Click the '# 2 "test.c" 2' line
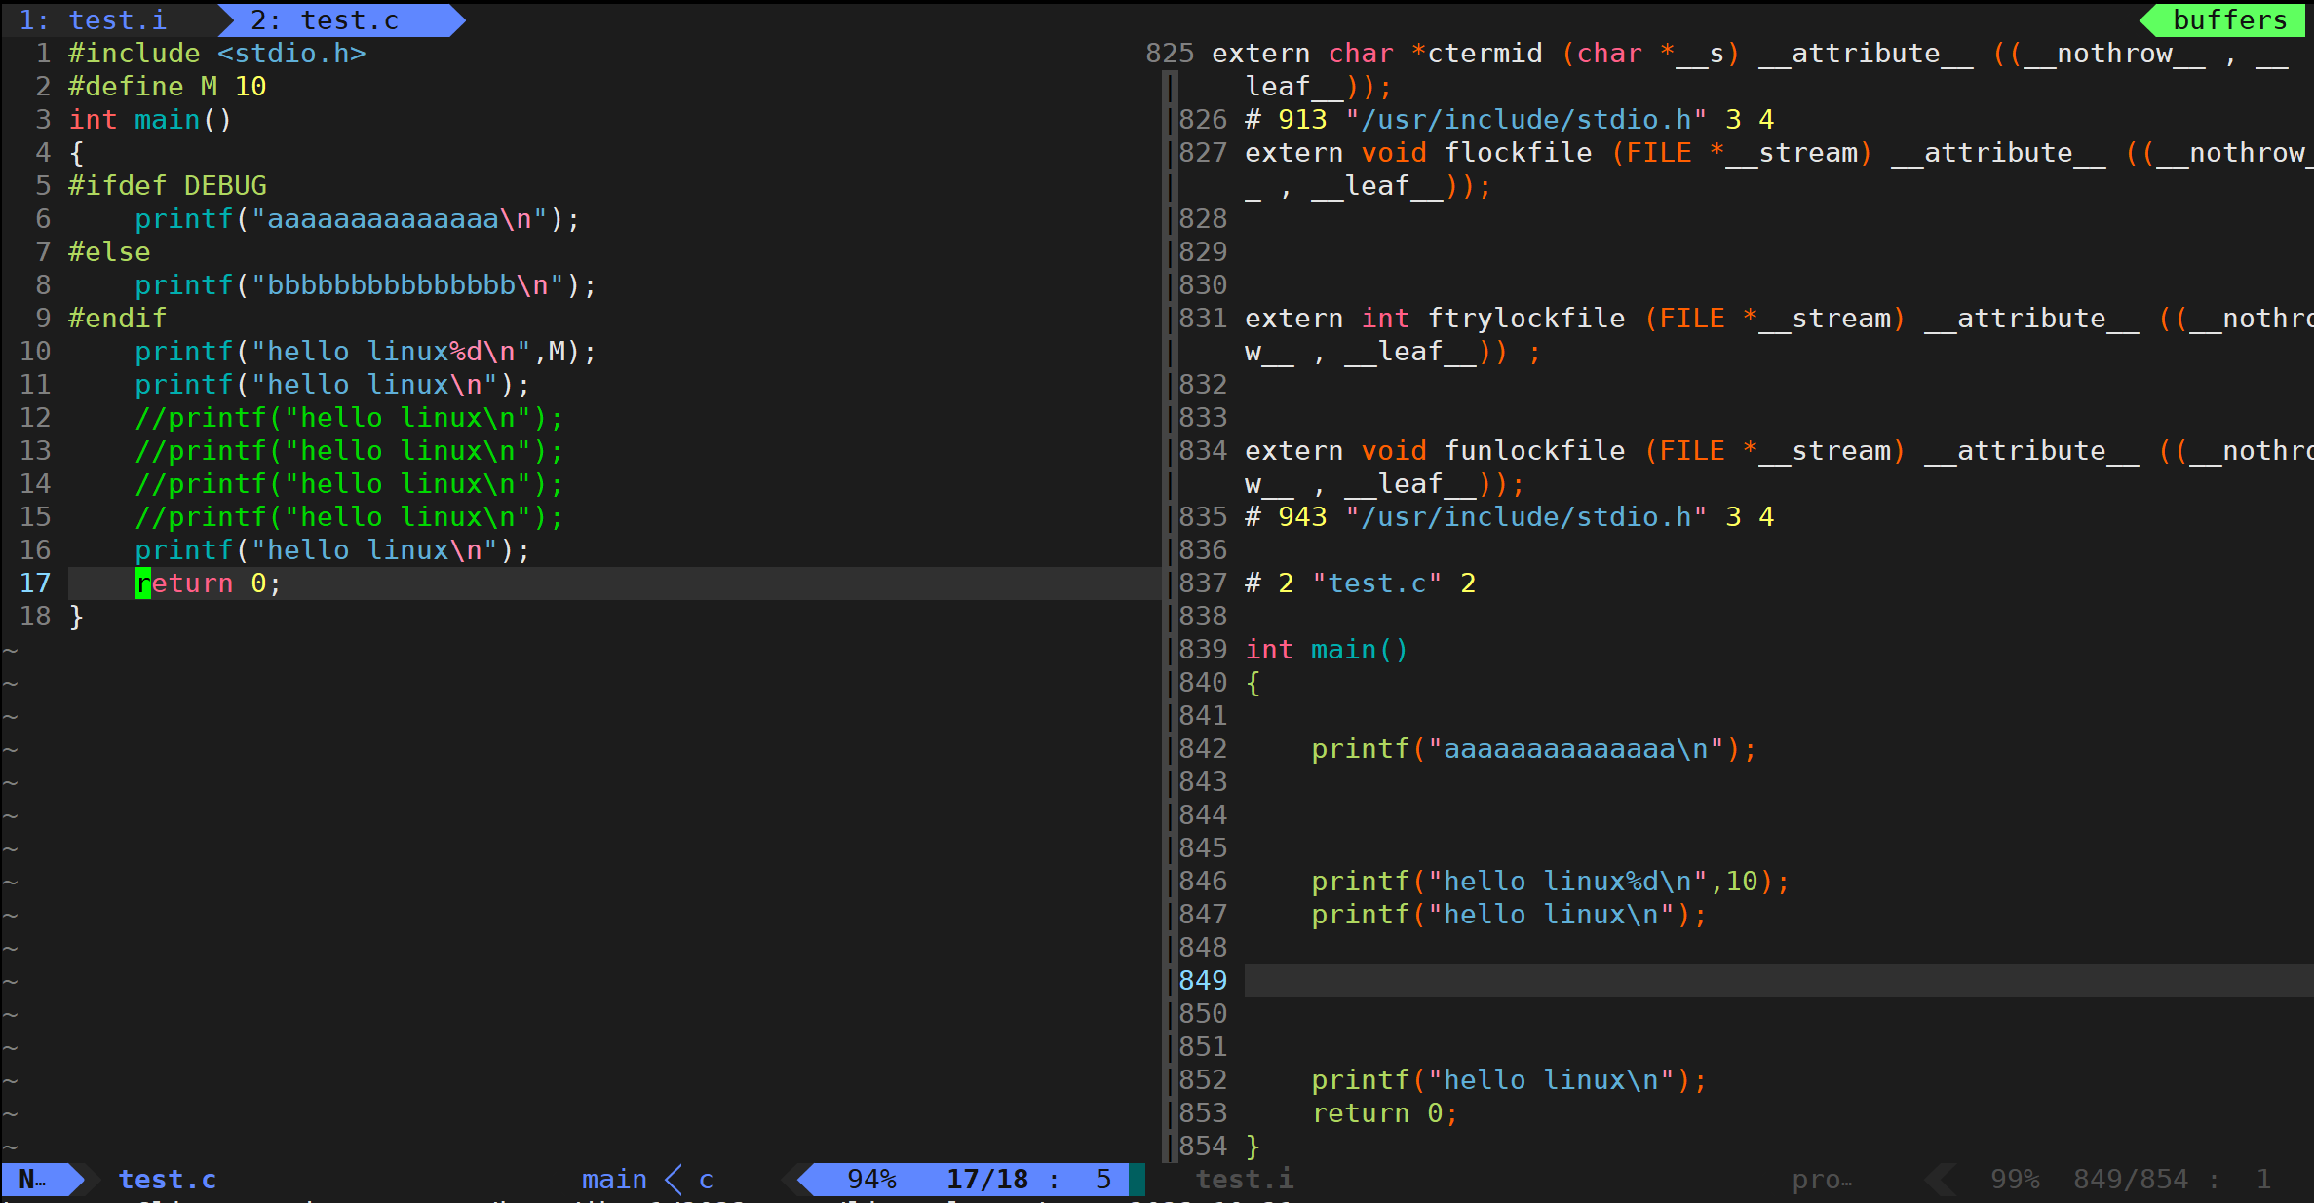Viewport: 2314px width, 1203px height. pos(1361,583)
